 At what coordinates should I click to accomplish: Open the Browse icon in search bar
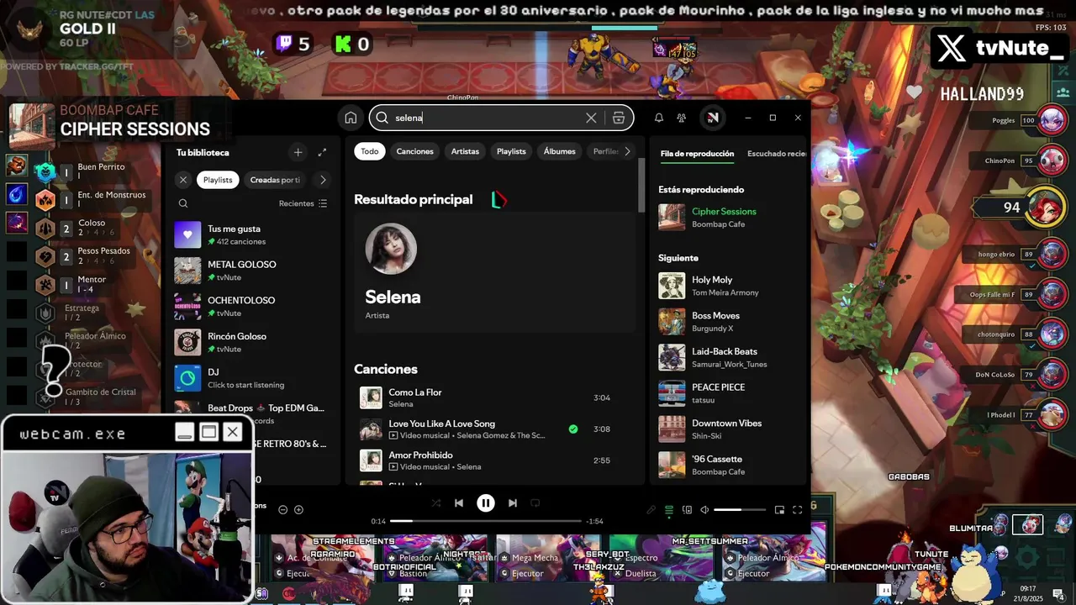click(x=619, y=118)
